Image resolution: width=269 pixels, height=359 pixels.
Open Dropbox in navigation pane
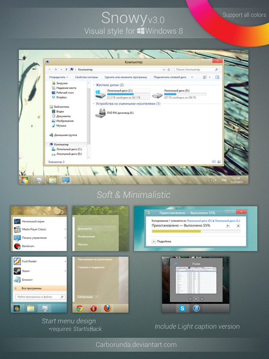(x=59, y=98)
